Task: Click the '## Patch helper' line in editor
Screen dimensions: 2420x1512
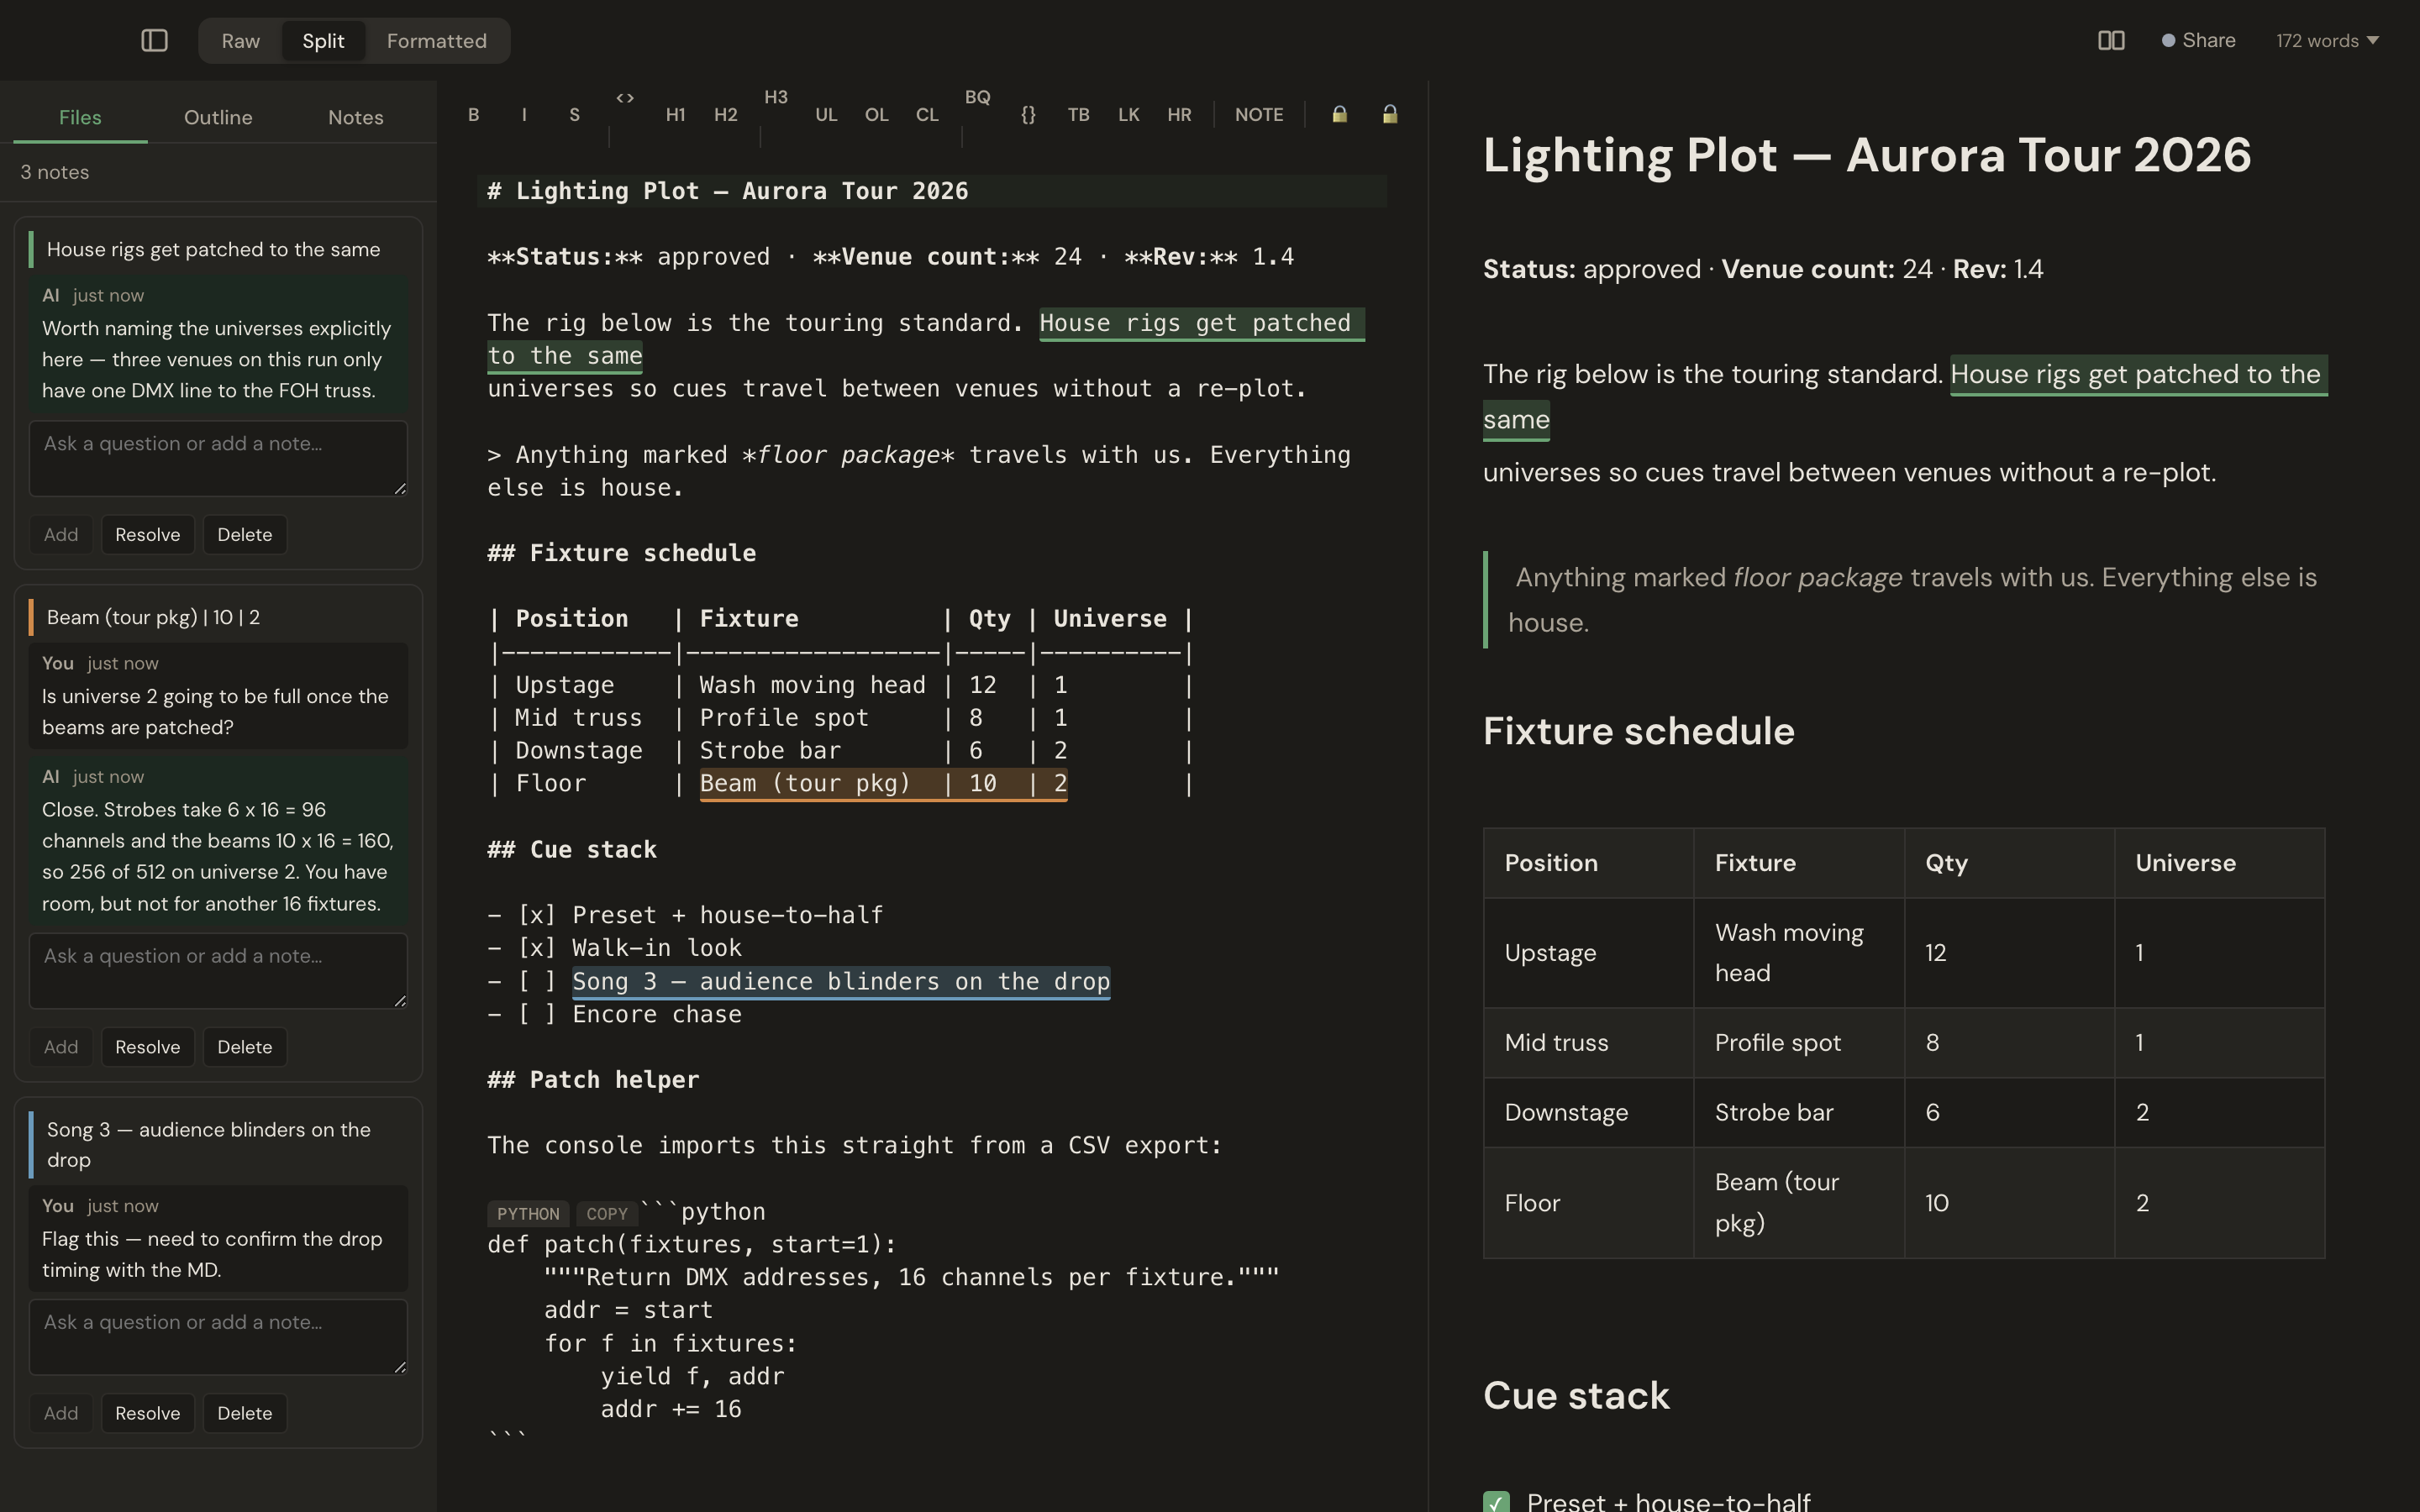Action: pos(593,1079)
